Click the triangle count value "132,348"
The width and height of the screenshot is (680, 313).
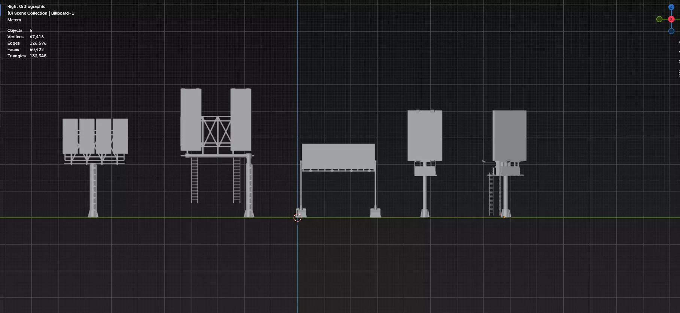[38, 56]
